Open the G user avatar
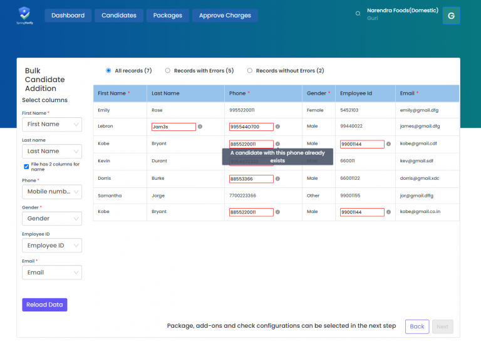The height and width of the screenshot is (344, 481). click(451, 16)
